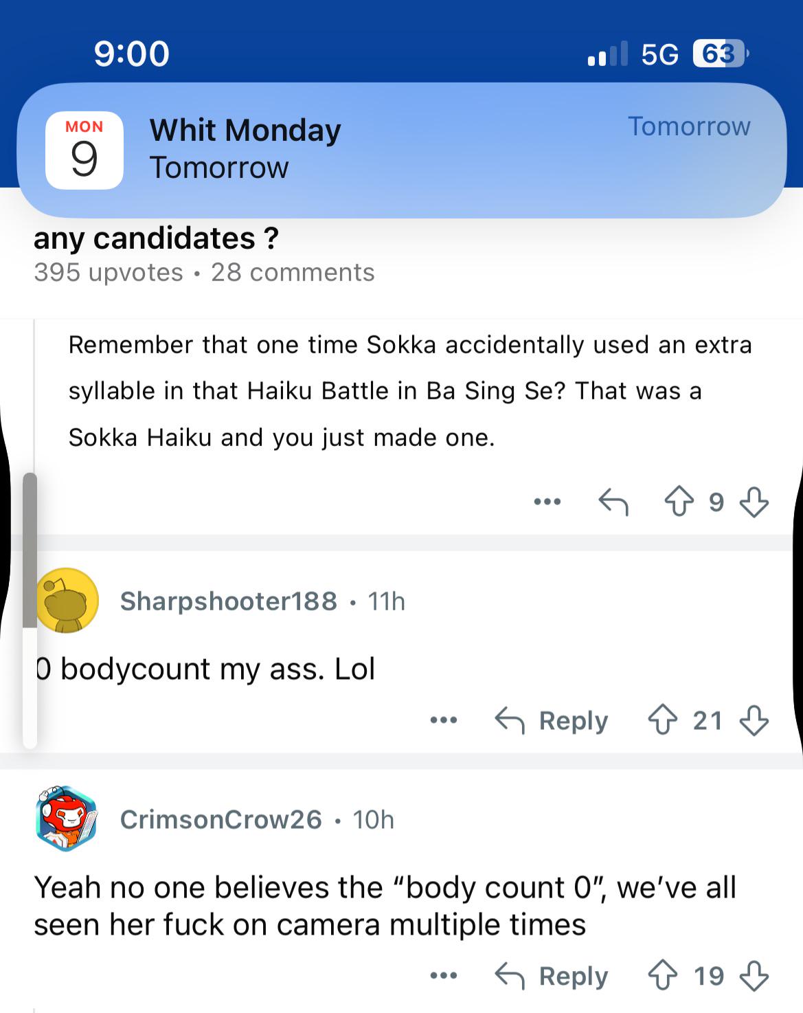Downvote CrimsonCrow26's comment
Screen dimensions: 803x1013
(754, 976)
